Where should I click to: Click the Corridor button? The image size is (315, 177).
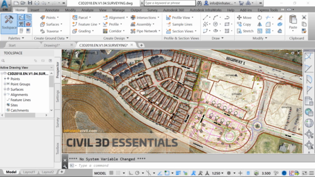pyautogui.click(x=114, y=31)
